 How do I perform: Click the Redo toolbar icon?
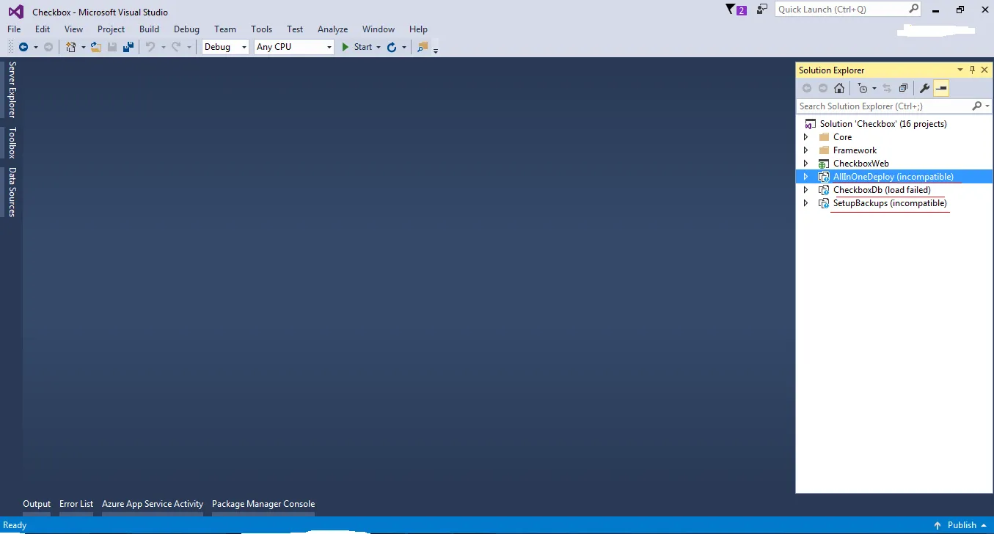pos(176,47)
